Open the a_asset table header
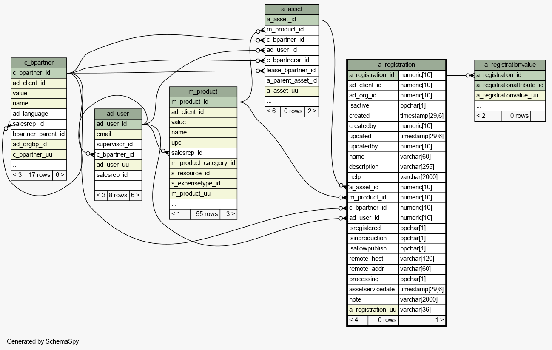552x350 pixels. (x=292, y=9)
